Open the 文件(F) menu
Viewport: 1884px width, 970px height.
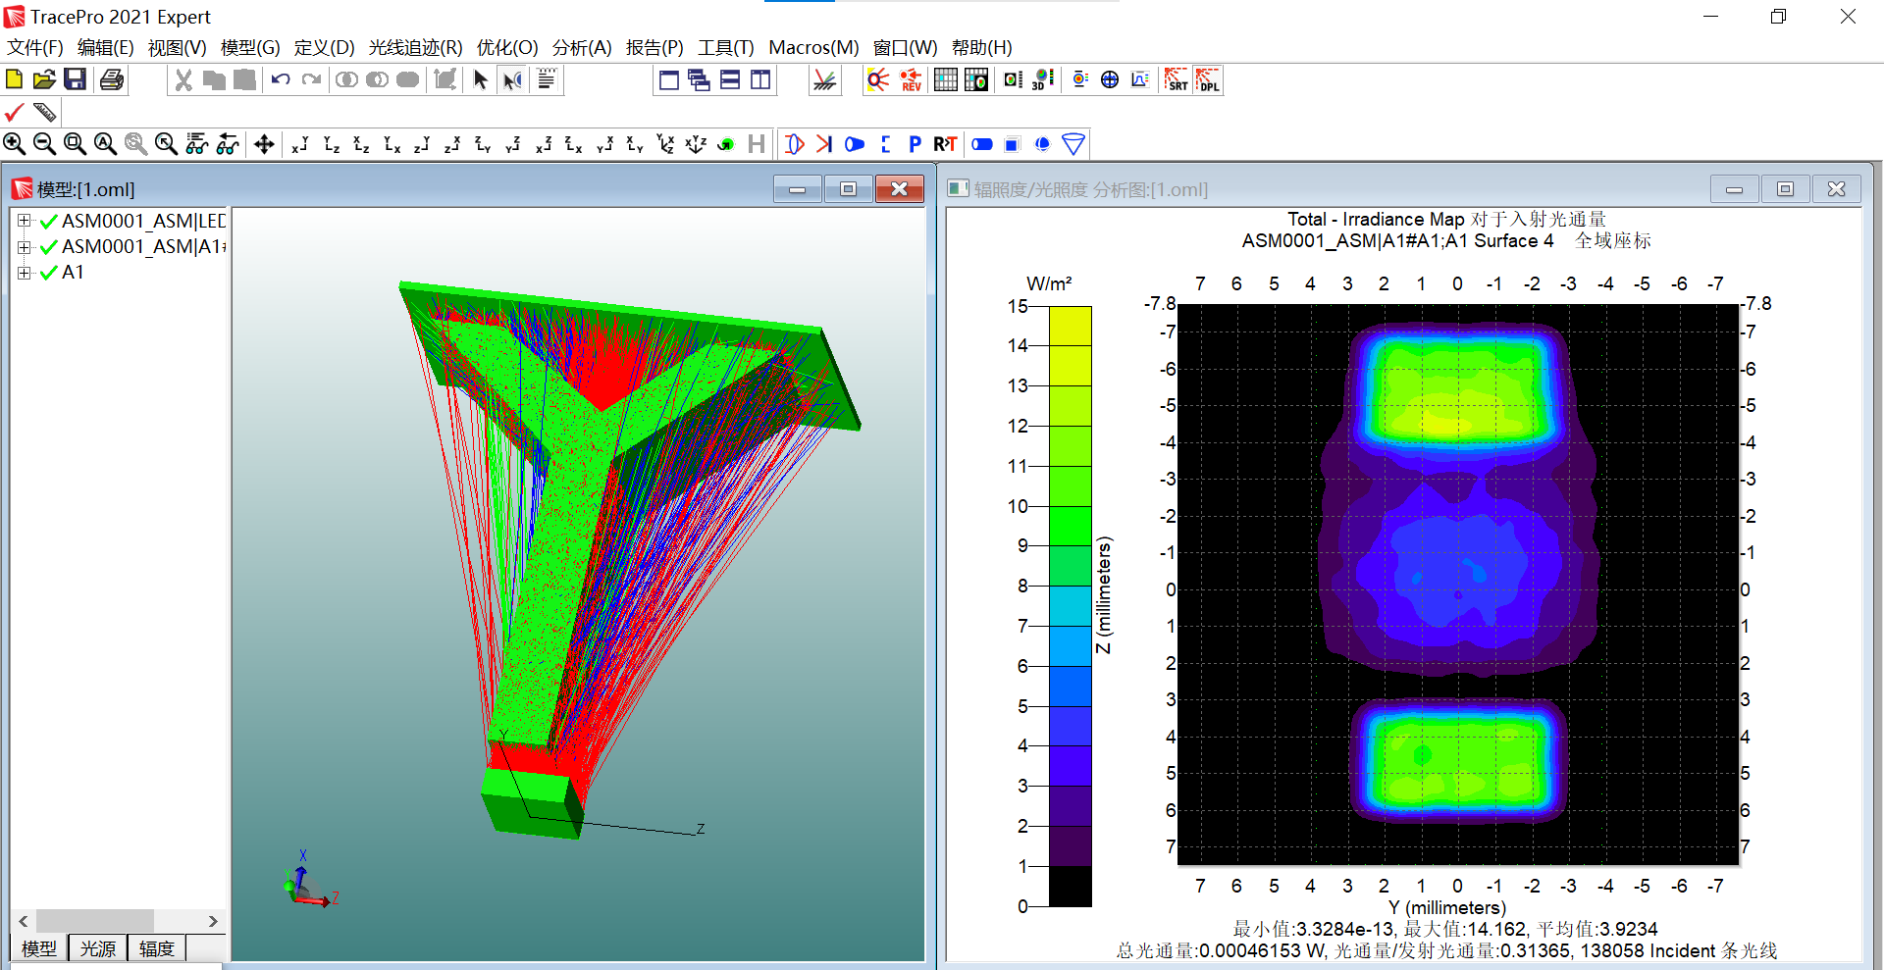[x=35, y=47]
